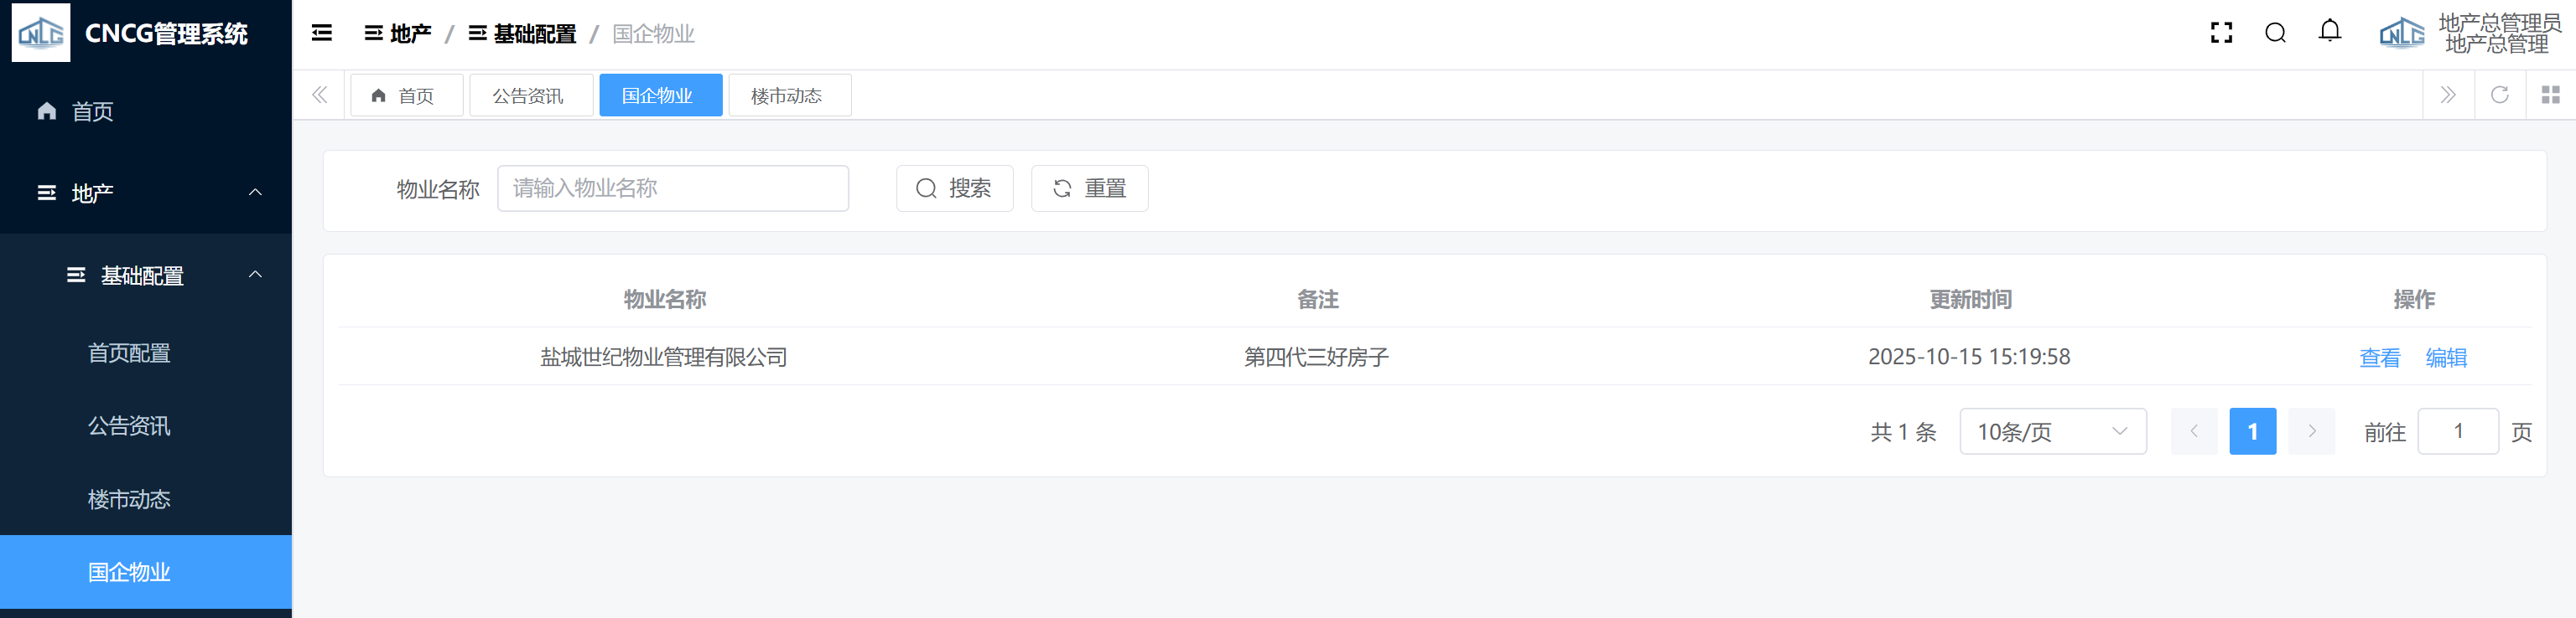Toggle fullscreen mode icon
The width and height of the screenshot is (2576, 618).
(x=2221, y=33)
